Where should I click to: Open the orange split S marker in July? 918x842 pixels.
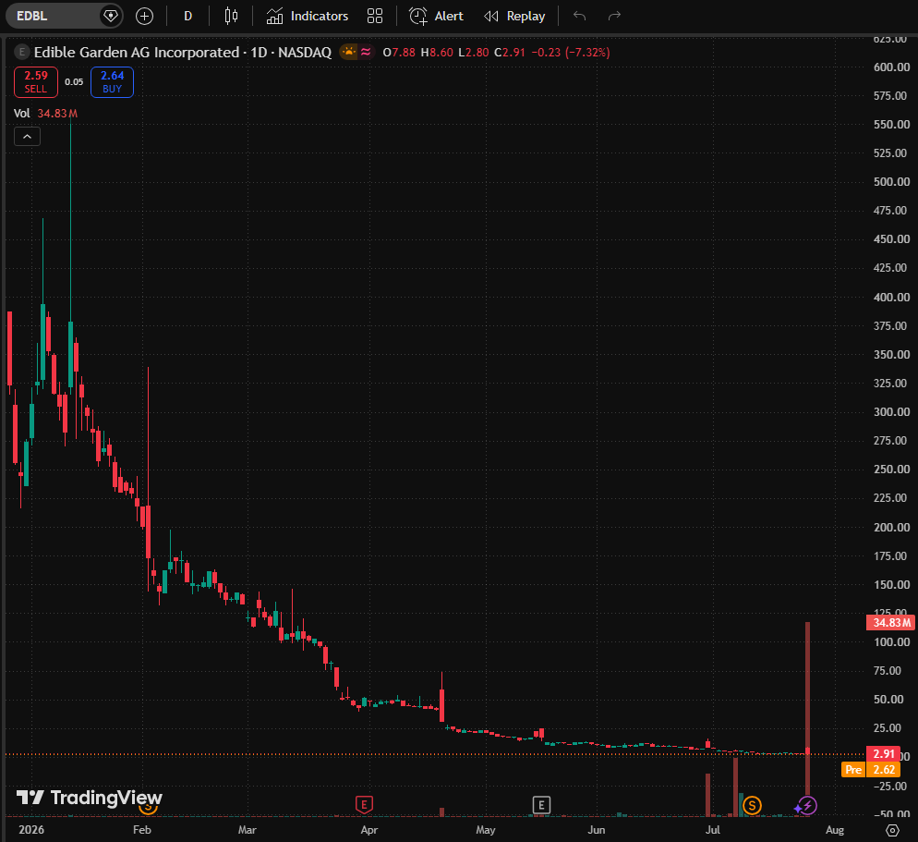point(752,806)
